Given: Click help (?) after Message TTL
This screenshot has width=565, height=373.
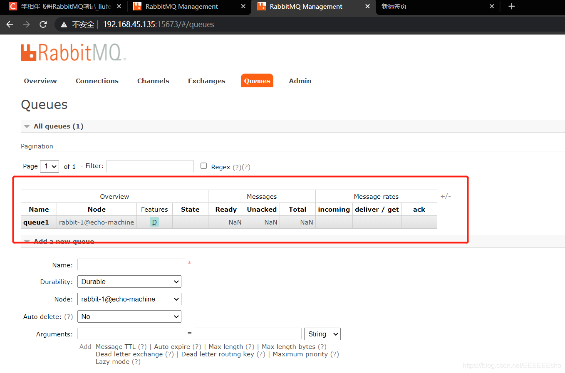Looking at the screenshot, I should click(x=142, y=346).
